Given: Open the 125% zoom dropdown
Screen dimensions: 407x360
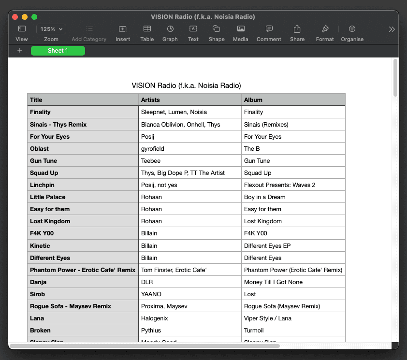Looking at the screenshot, I should point(51,29).
